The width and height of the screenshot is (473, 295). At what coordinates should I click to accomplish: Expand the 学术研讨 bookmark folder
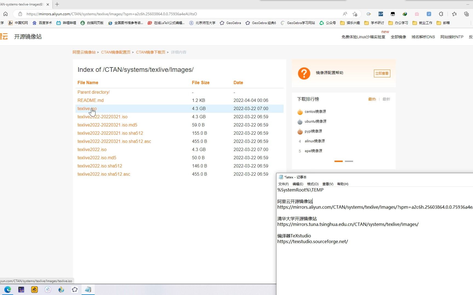point(374,23)
